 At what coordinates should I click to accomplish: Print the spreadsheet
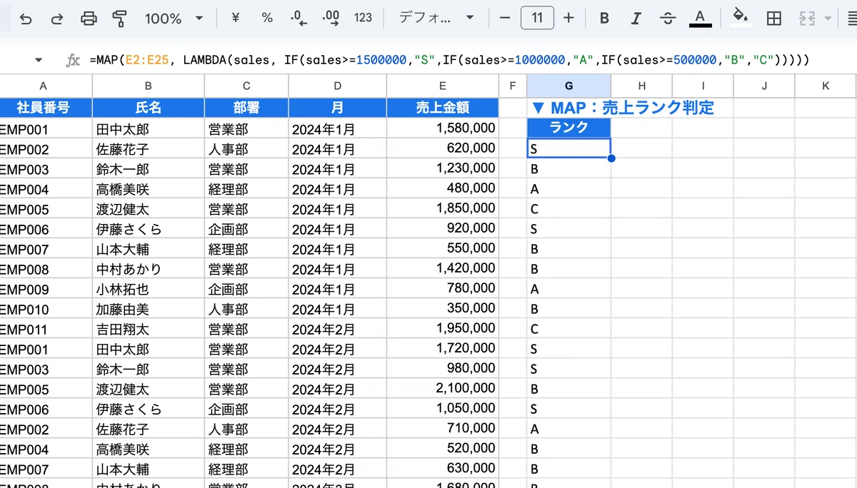point(89,19)
